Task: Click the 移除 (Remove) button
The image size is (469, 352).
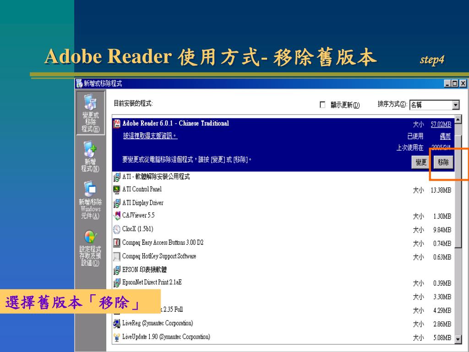Action: pos(443,162)
